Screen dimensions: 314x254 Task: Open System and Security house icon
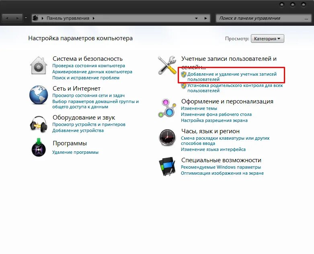(39, 65)
